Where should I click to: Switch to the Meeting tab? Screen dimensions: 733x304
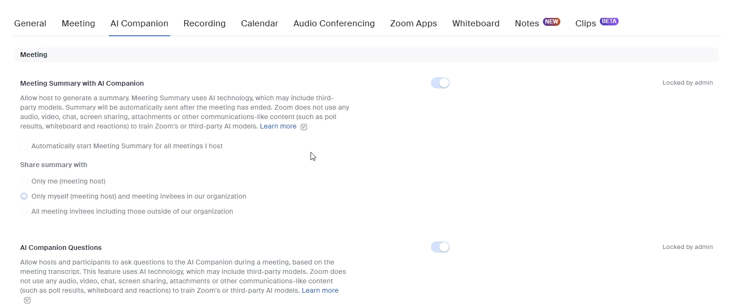pyautogui.click(x=78, y=23)
